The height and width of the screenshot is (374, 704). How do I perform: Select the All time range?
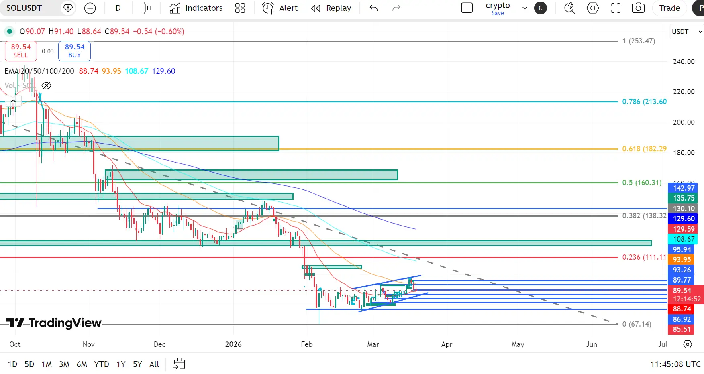tap(154, 364)
